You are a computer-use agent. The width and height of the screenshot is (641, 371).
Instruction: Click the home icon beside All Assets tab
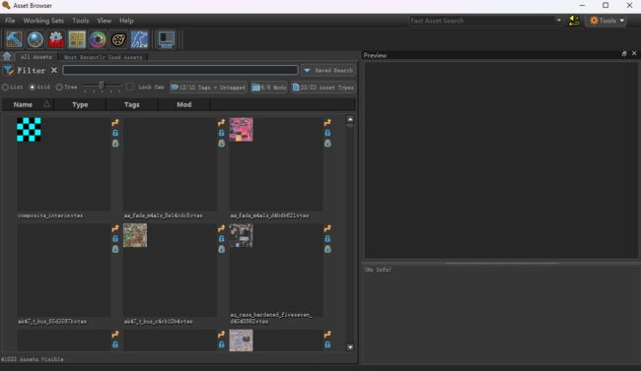coord(7,56)
